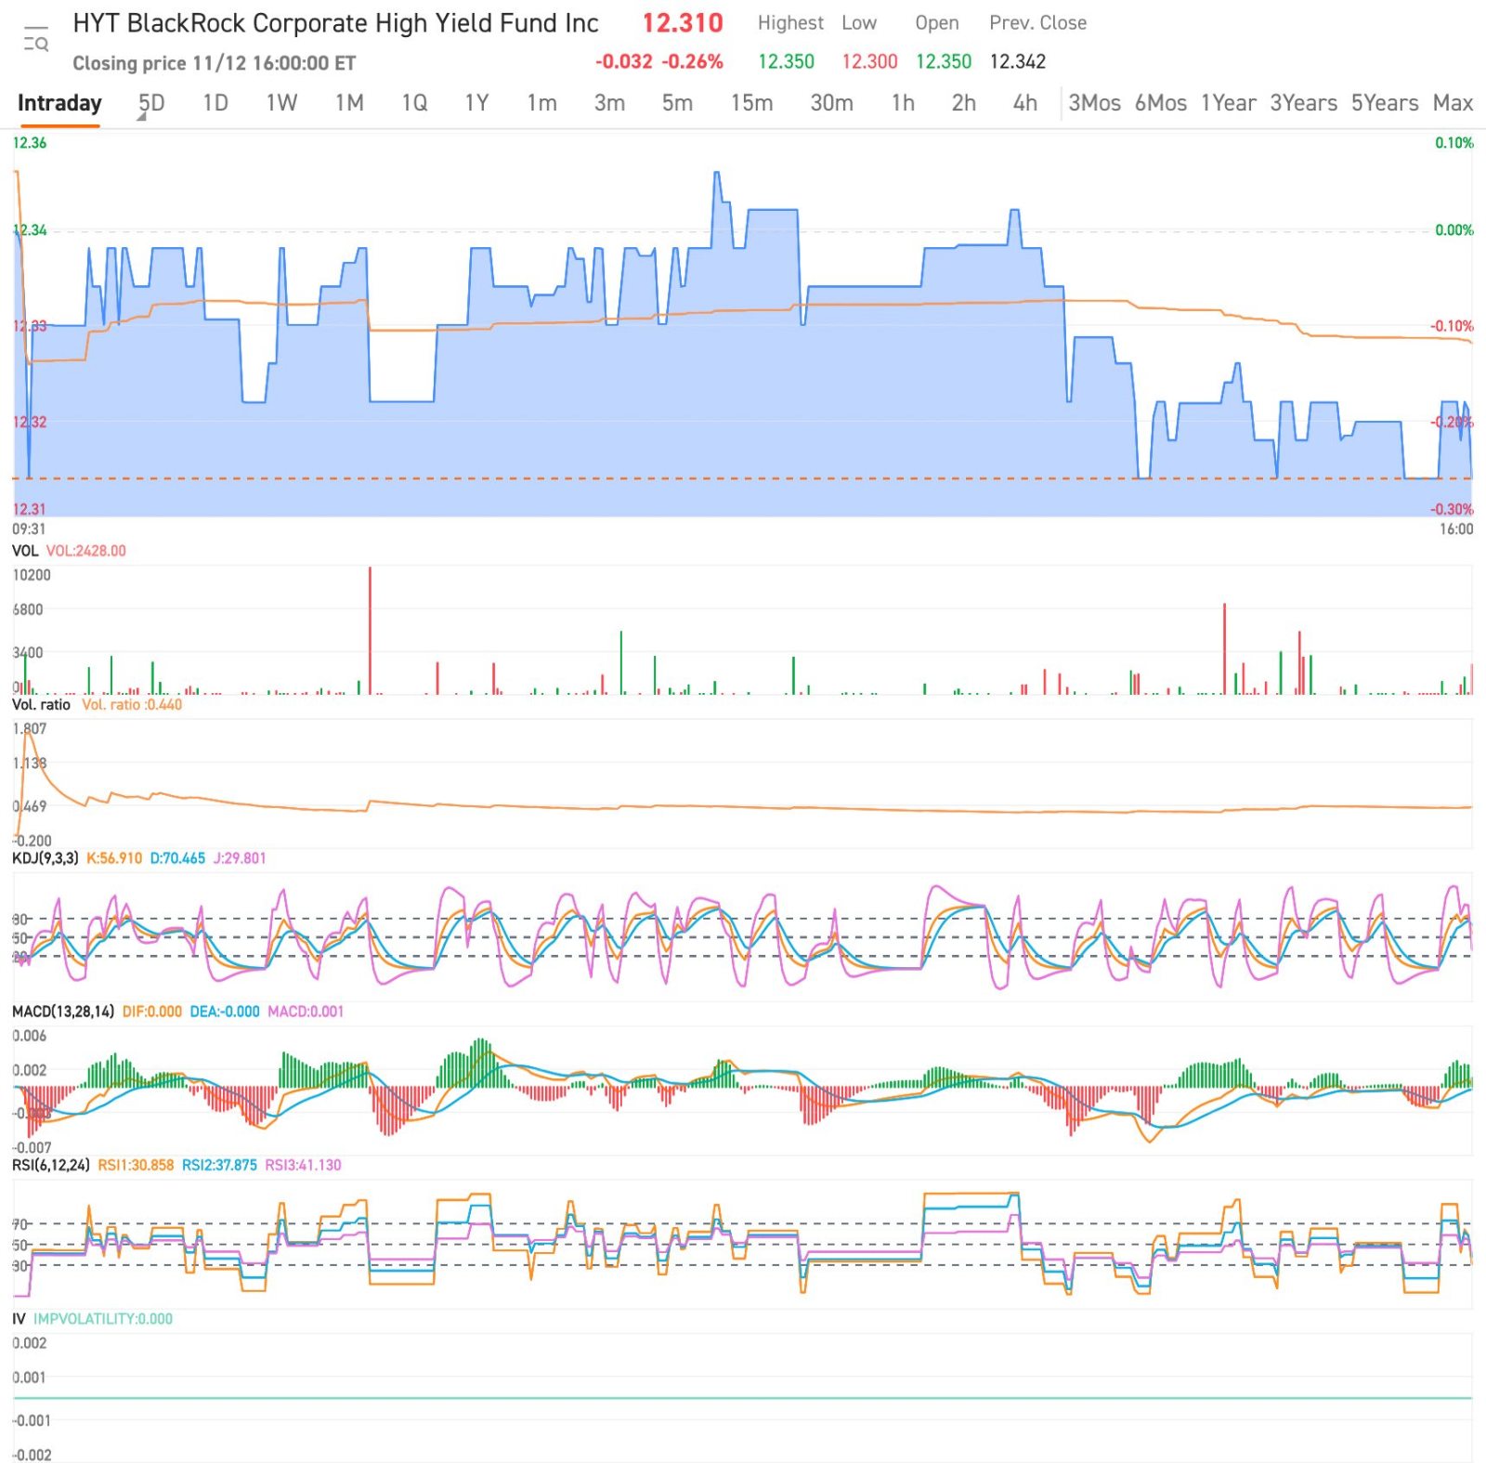Click the tallest red volume bar
1486x1463 pixels.
[370, 631]
